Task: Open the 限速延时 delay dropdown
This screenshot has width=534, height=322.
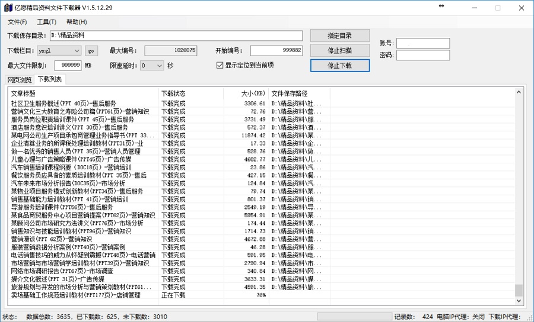Action: coord(159,66)
